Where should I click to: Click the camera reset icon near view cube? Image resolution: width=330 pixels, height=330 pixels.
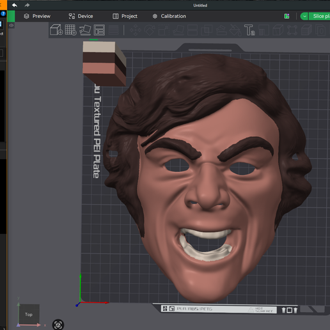click(x=58, y=325)
